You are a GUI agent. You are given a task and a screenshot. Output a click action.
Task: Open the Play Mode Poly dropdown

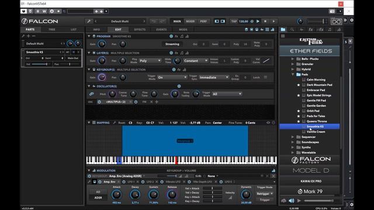point(150,61)
